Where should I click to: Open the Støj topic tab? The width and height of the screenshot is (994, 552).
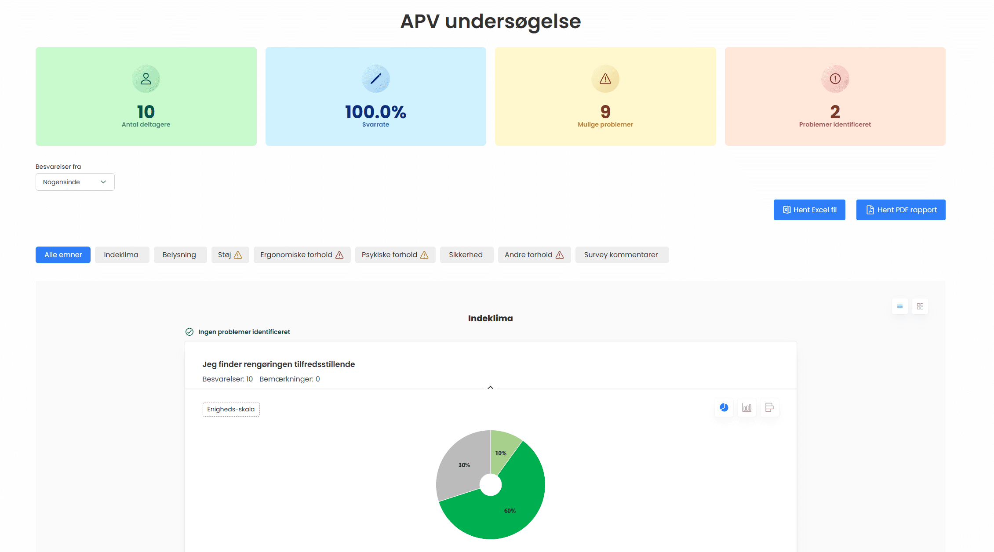coord(230,255)
